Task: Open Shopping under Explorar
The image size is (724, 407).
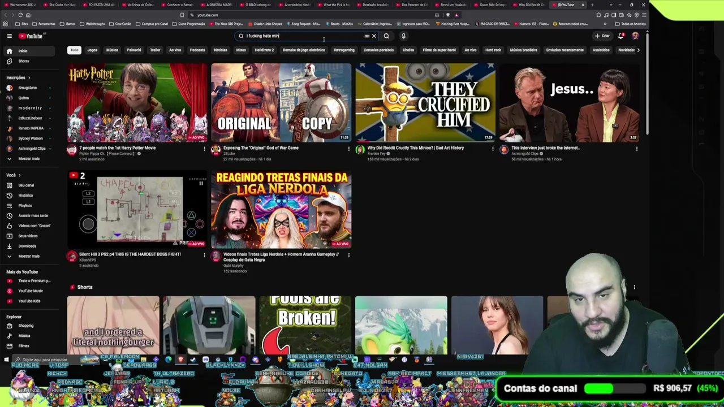Action: (28, 326)
